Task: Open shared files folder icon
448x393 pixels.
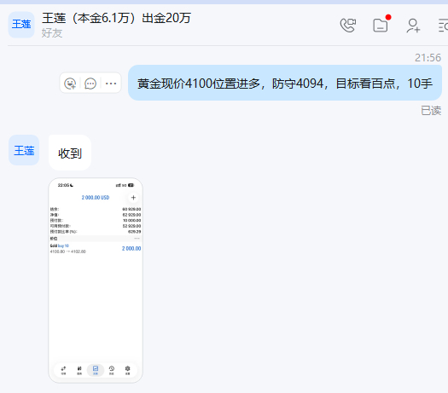Action: click(381, 25)
